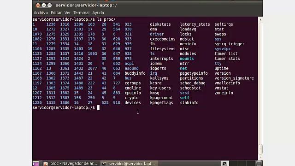The height and width of the screenshot is (166, 295).
Task: Click the 'ls proc/' command text
Action: click(x=106, y=19)
